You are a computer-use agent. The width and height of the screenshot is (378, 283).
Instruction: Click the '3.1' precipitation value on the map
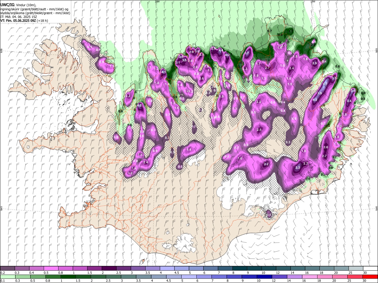[178, 63]
